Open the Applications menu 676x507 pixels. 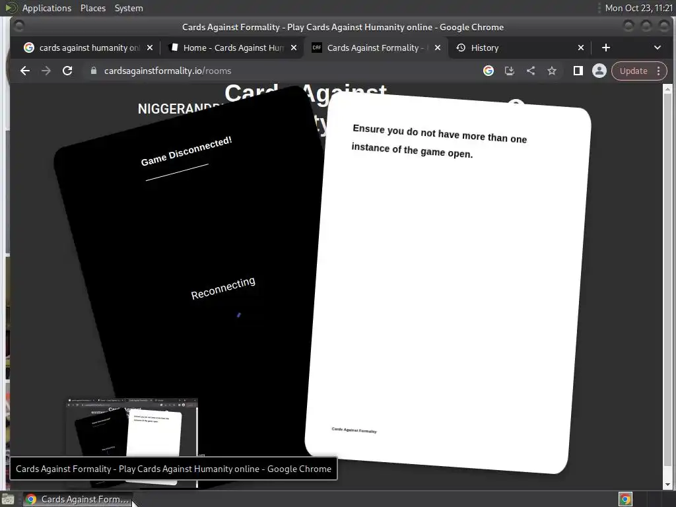click(x=47, y=8)
